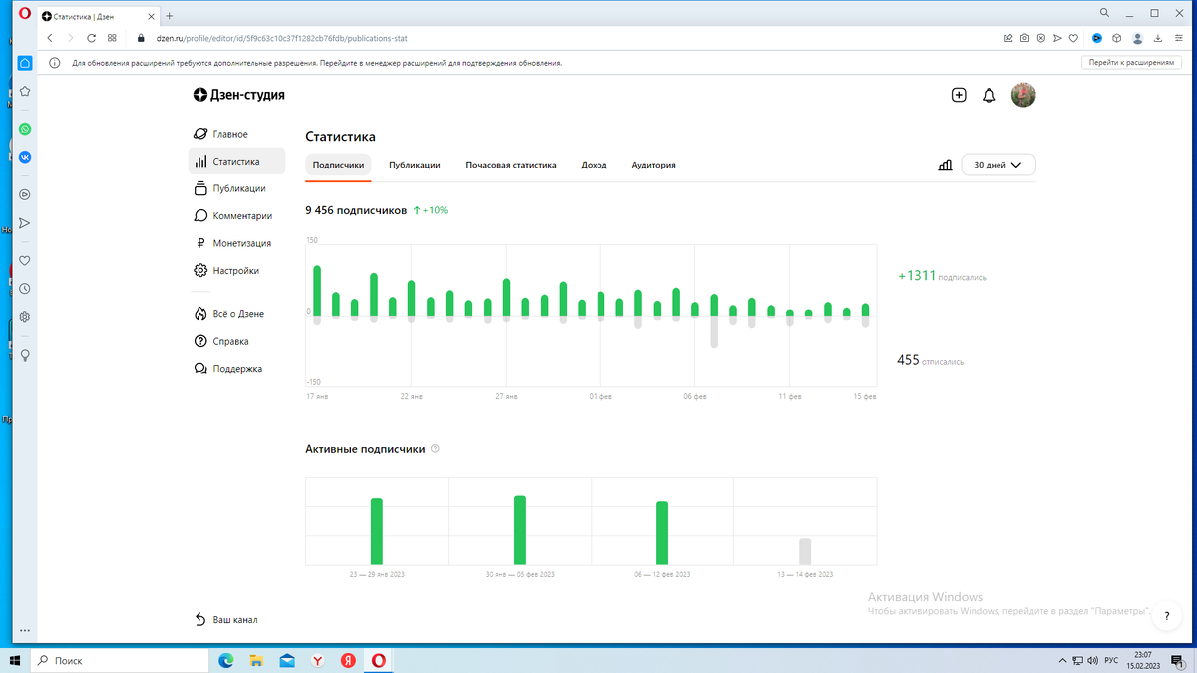1197x673 pixels.
Task: Open Opera menu logo button
Action: (x=25, y=16)
